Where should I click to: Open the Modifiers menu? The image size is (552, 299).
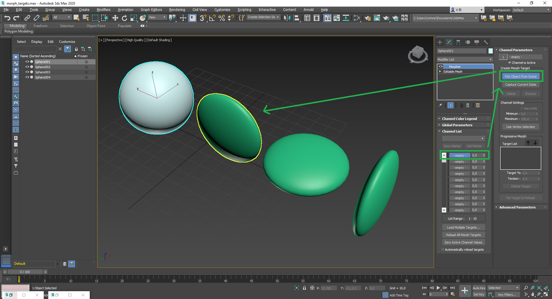point(103,9)
